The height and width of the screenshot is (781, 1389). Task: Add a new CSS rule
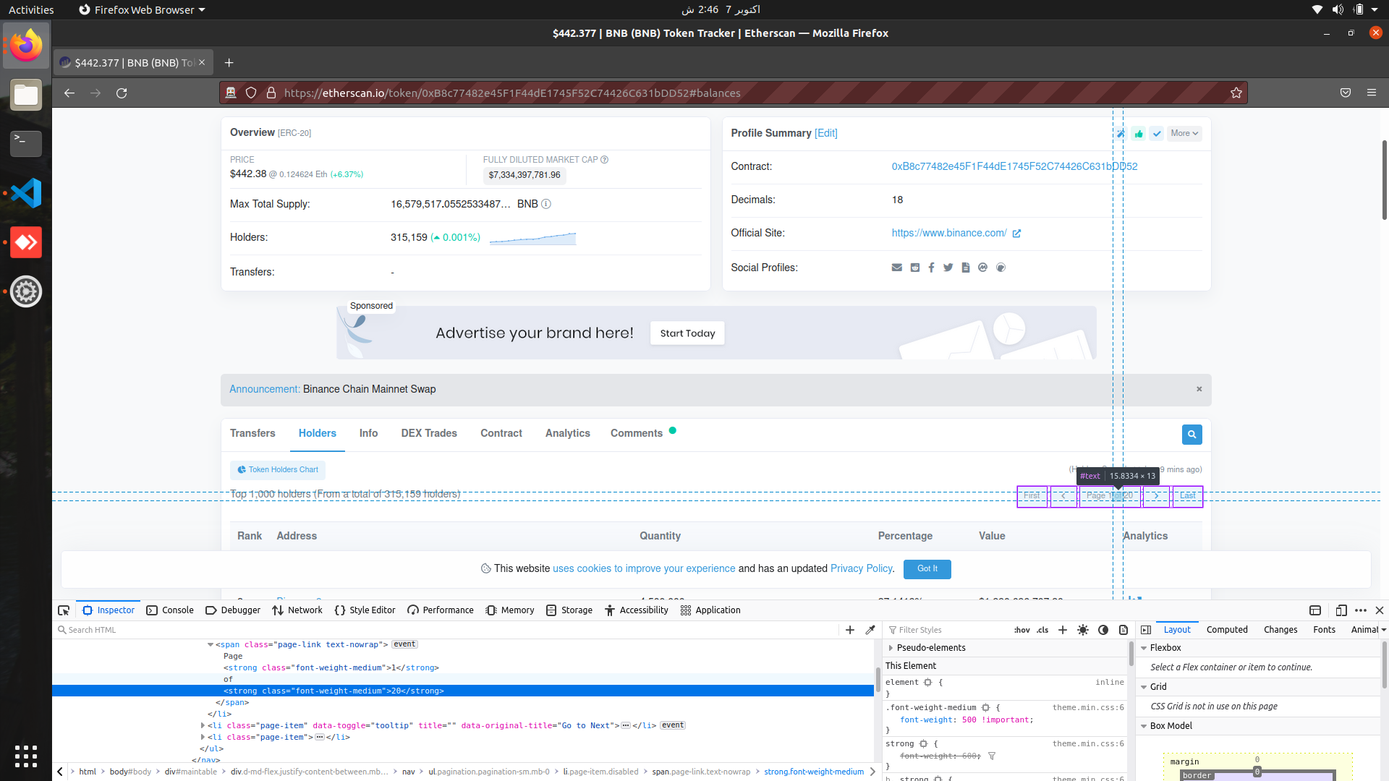[x=1063, y=630]
